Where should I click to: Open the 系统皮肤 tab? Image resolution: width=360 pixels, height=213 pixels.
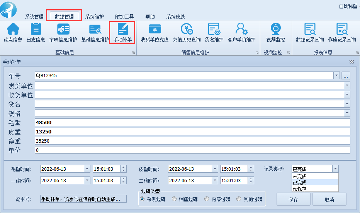pos(175,17)
